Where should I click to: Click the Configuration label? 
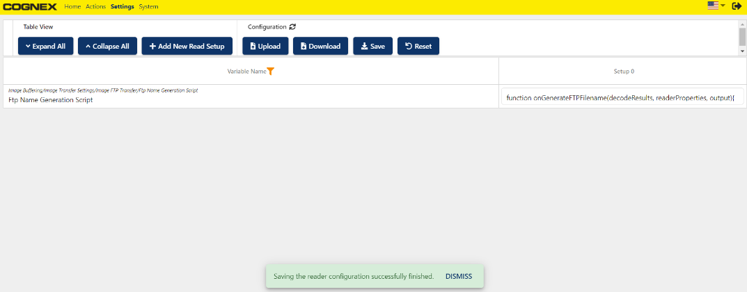[x=267, y=27]
